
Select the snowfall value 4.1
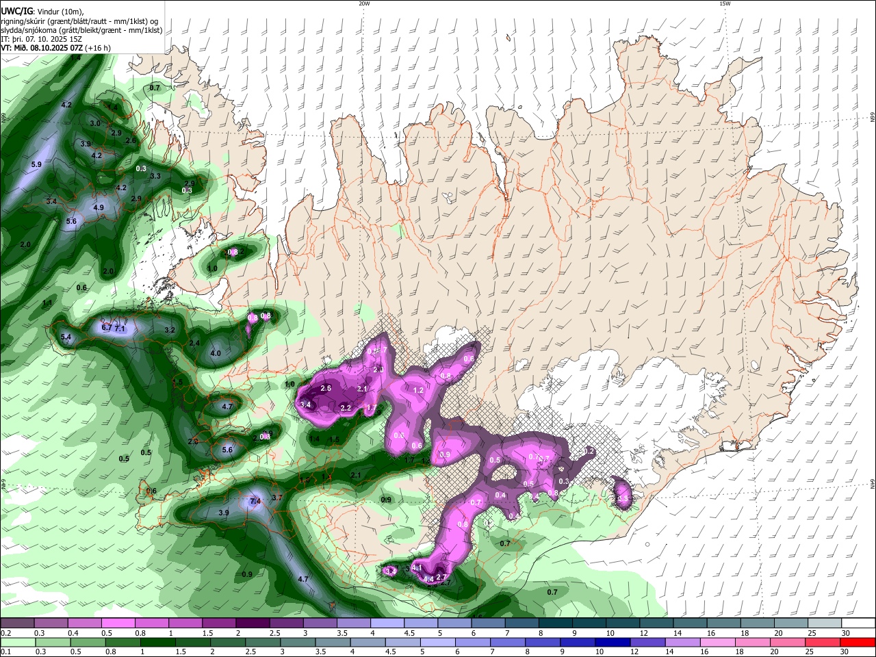click(x=416, y=568)
